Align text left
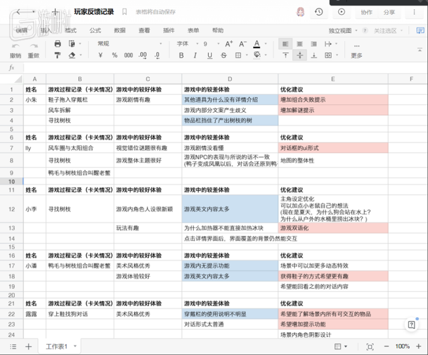This screenshot has width=428, height=355. click(285, 44)
